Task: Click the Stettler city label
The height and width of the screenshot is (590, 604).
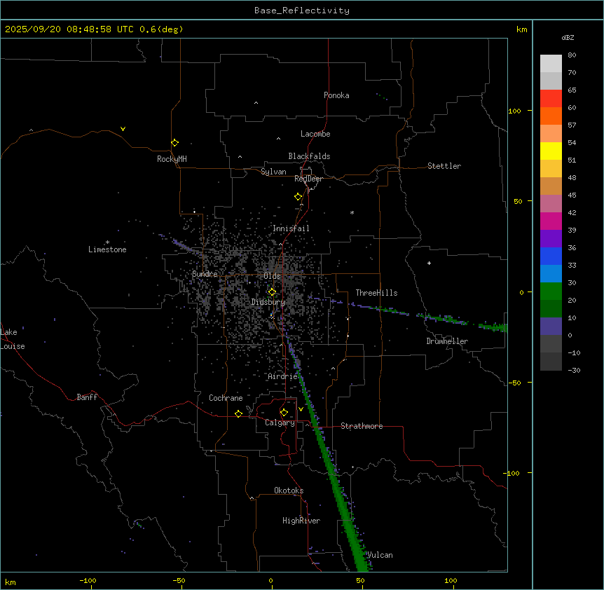Action: [x=444, y=166]
